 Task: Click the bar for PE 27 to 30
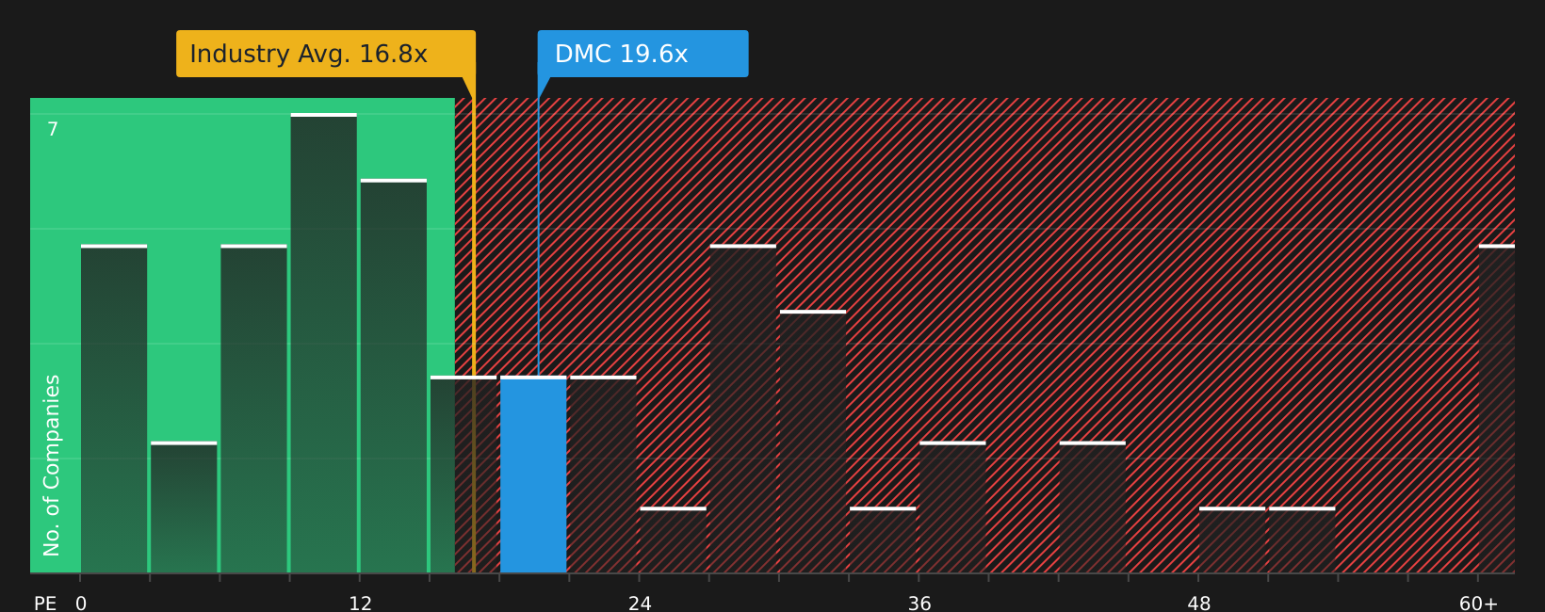point(743,409)
